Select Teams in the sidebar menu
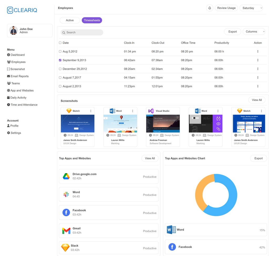Screen dimensions: 269x256 (x=13, y=83)
